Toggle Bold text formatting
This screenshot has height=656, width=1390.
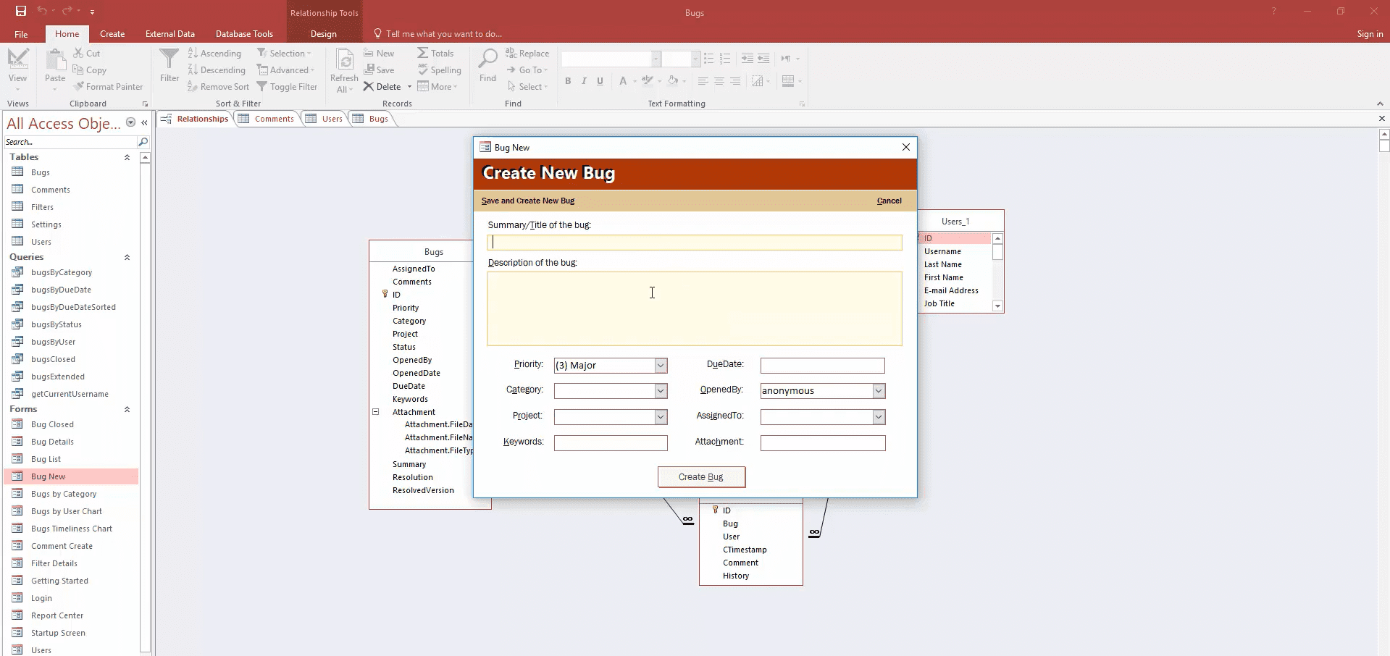point(568,81)
